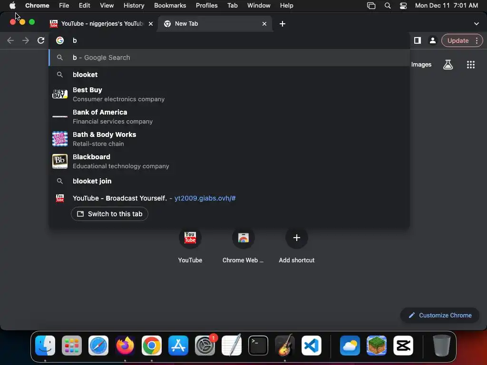
Task: Launch Minecraft from the dock
Action: pyautogui.click(x=377, y=346)
